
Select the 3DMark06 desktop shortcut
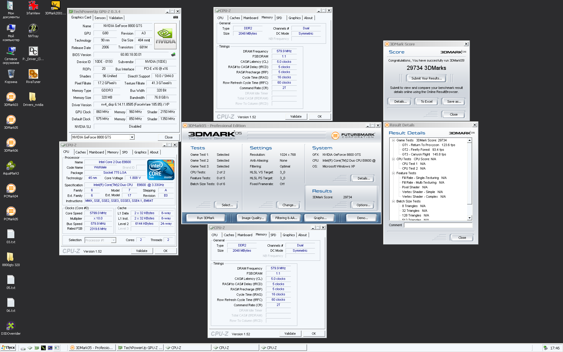tap(11, 145)
